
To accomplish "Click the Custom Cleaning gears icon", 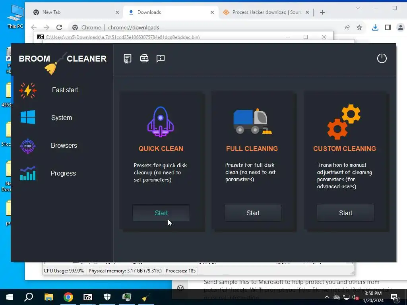I will (344, 122).
